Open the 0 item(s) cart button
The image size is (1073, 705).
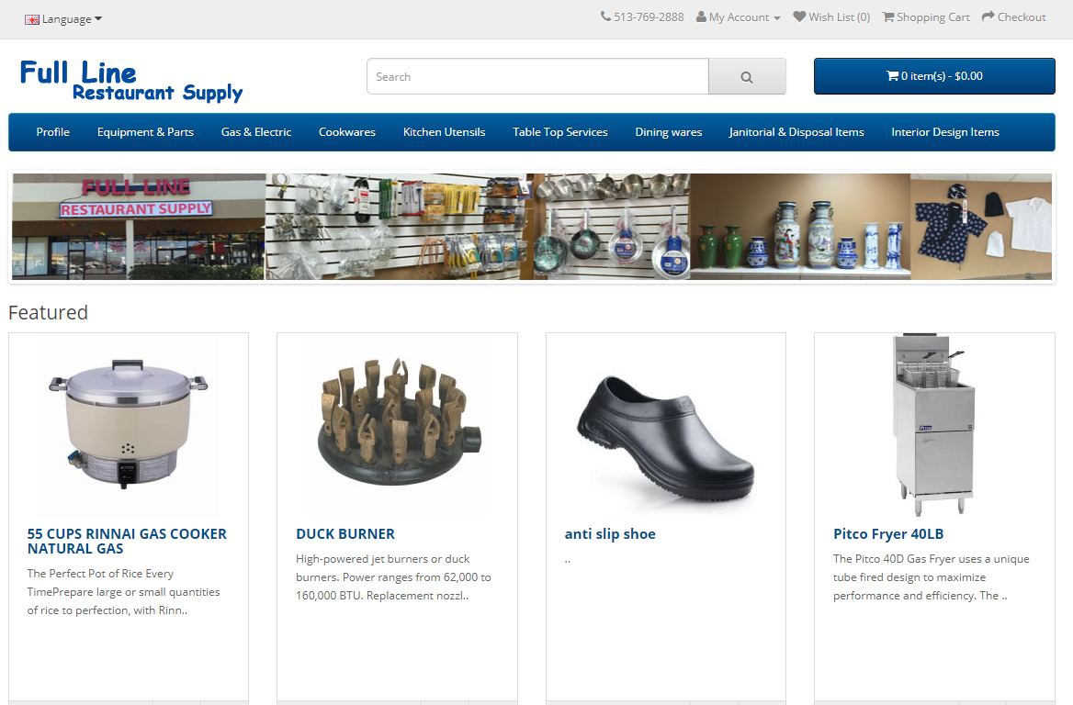click(x=934, y=76)
